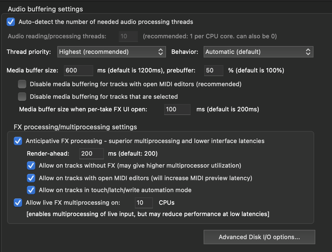Click the 'ms (default is 200ms)' text
Image resolution: width=332 pixels, height=252 pixels.
tap(228, 109)
